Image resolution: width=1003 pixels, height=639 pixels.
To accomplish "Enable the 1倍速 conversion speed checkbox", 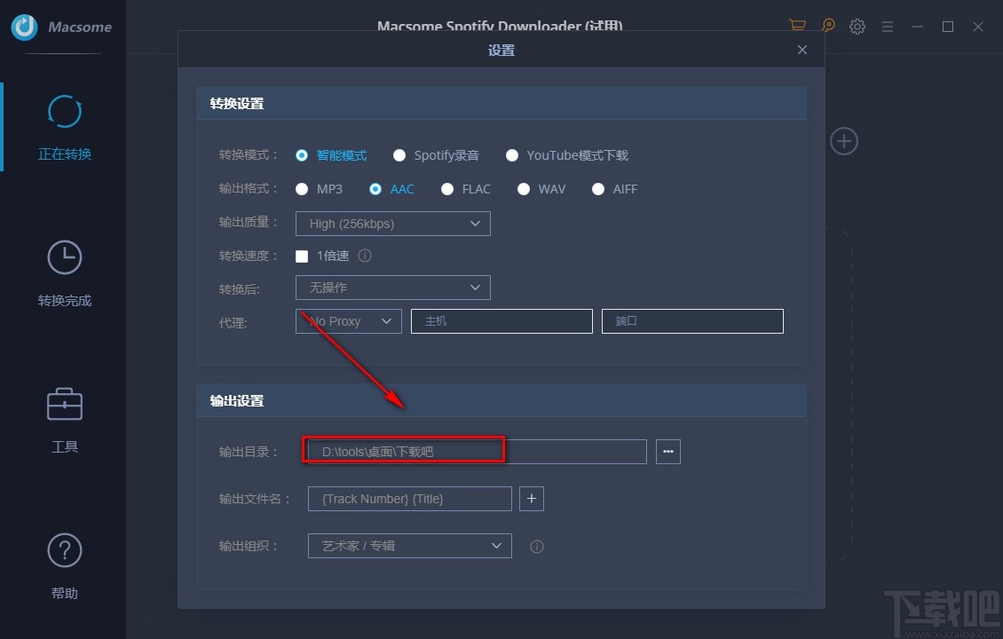I will (302, 256).
